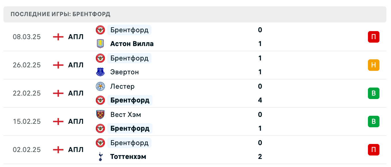Click the АПЛ league label in the 26.02.25 row
Screen dimensions: 391x167
pyautogui.click(x=76, y=65)
